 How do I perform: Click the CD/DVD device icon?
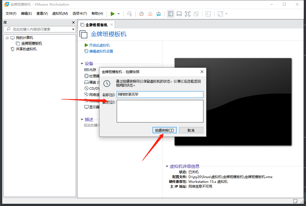pyautogui.click(x=86, y=89)
